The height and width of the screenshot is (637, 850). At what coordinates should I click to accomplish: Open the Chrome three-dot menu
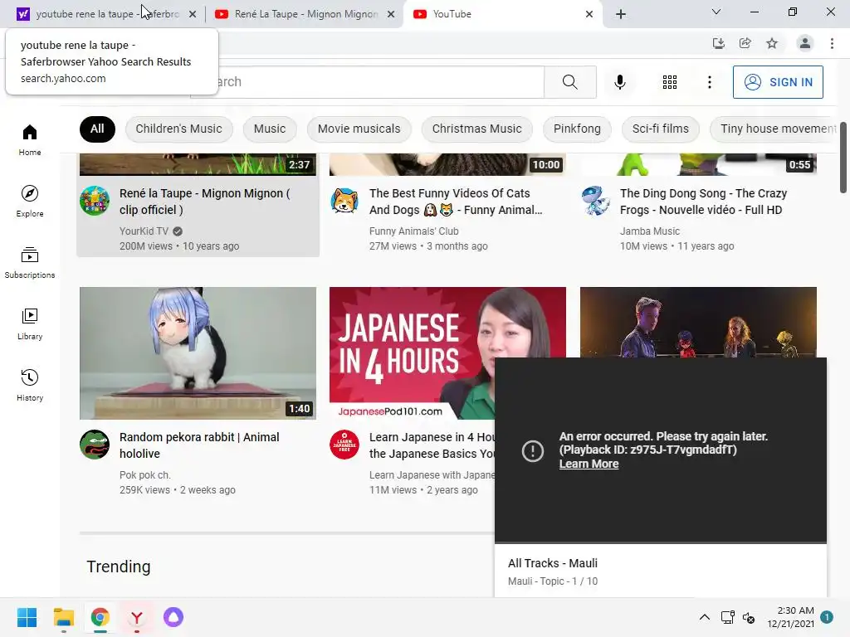(x=832, y=43)
